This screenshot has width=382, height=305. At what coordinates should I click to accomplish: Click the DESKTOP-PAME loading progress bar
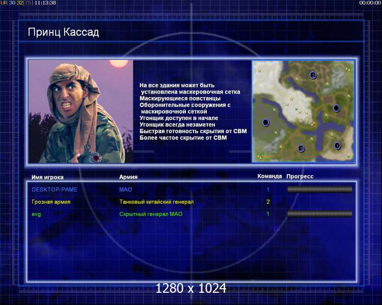point(320,189)
